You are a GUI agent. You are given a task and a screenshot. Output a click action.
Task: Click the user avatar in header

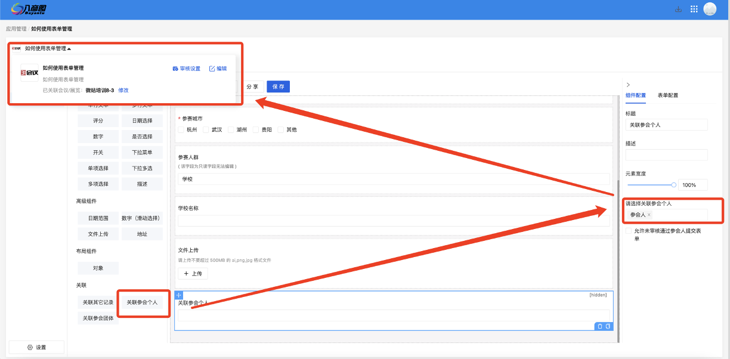pos(710,9)
